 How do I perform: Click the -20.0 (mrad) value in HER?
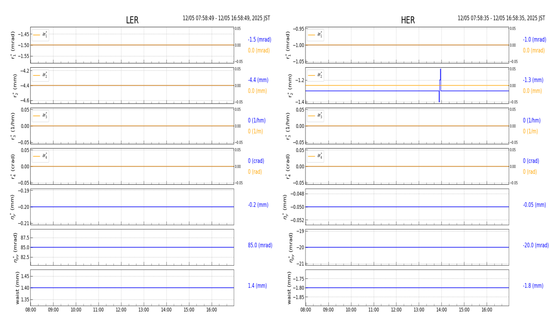(536, 245)
